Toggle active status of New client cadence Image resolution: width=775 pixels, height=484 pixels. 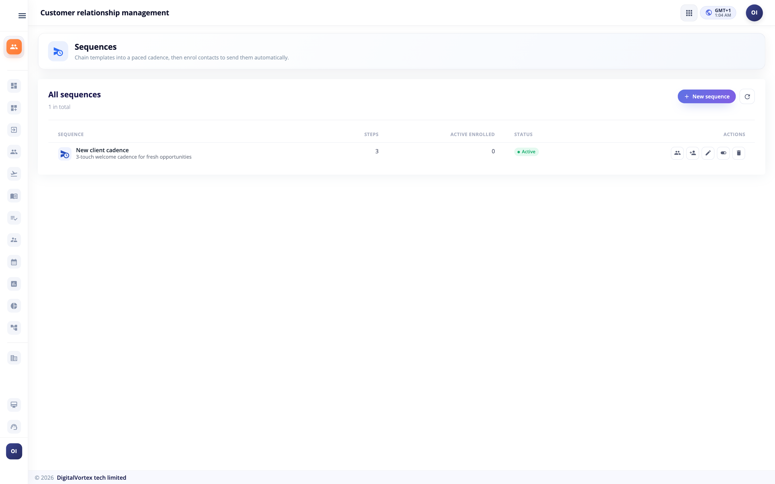(x=723, y=153)
